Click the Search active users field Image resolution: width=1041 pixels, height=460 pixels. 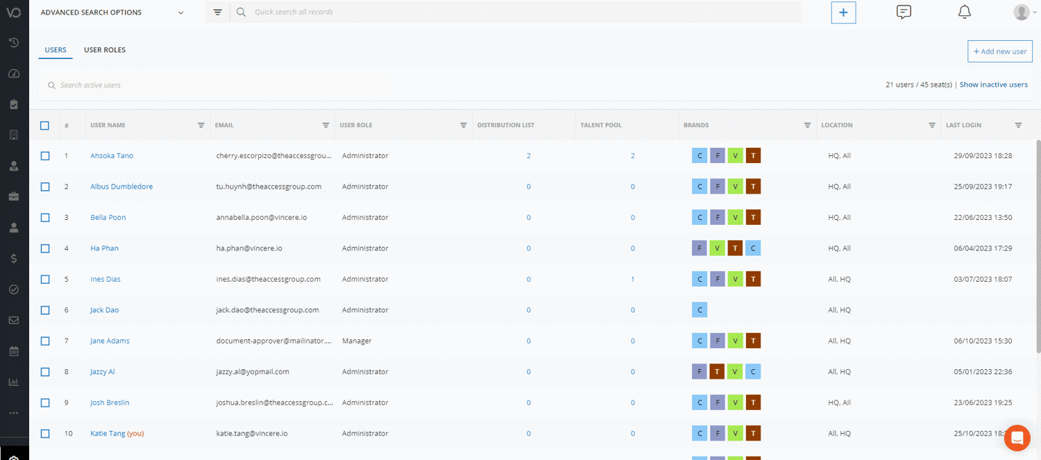tap(215, 85)
